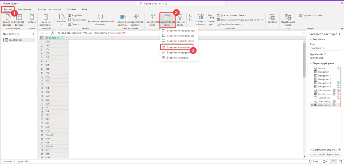Collapse the Paramètres de requête pane

pyautogui.click(x=339, y=34)
